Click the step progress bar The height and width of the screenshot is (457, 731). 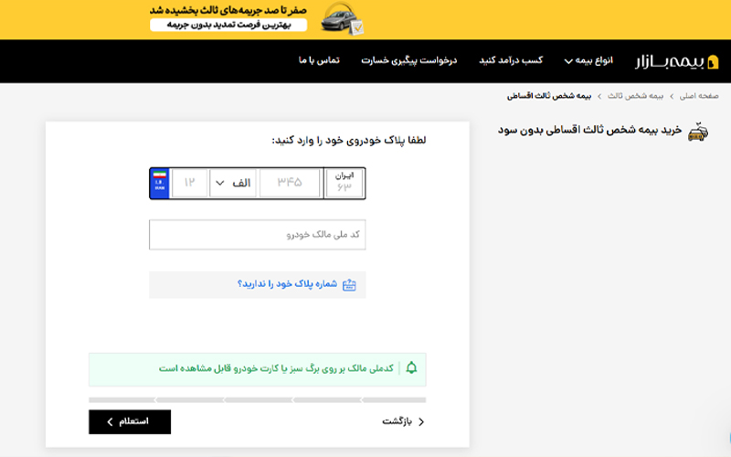point(258,400)
